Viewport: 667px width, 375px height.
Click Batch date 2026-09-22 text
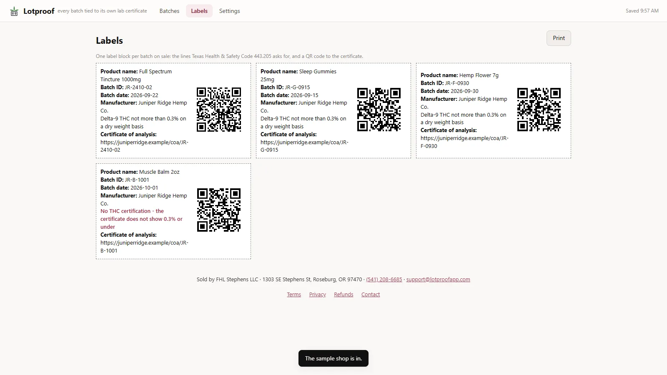(x=129, y=95)
